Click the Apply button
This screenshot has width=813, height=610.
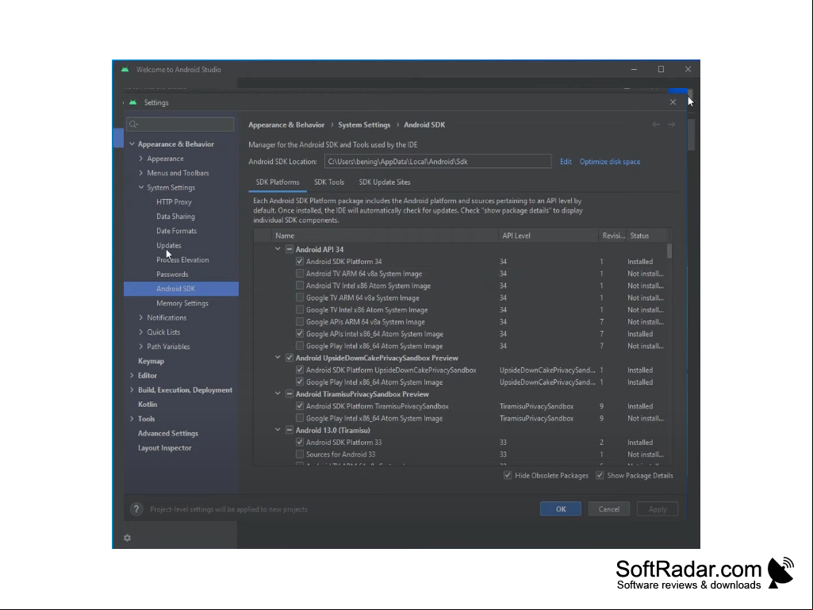point(658,508)
